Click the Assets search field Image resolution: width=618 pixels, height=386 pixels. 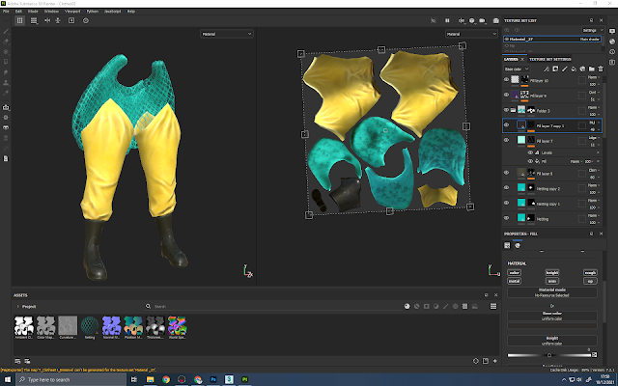pyautogui.click(x=276, y=307)
